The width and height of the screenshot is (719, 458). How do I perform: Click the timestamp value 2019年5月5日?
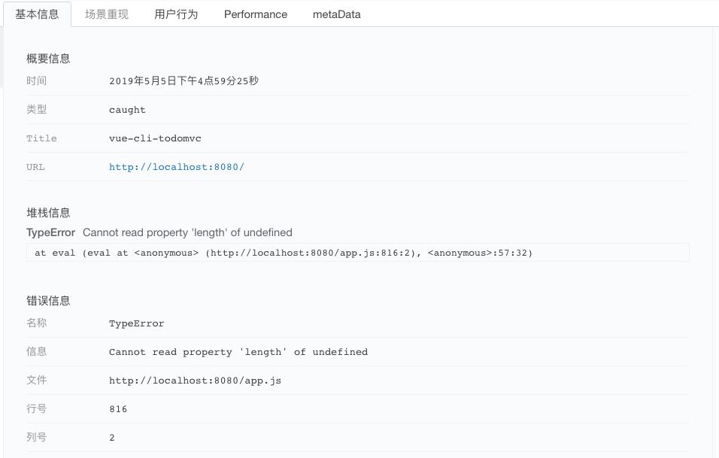(x=184, y=81)
